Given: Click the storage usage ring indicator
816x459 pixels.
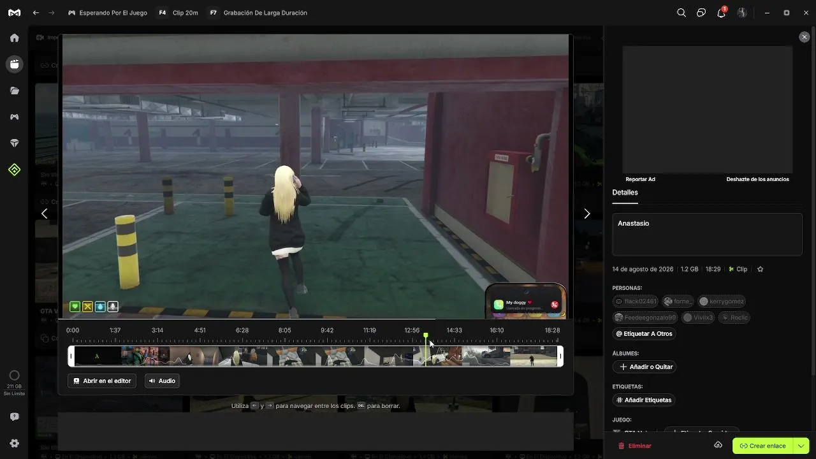Looking at the screenshot, I should click(x=15, y=375).
